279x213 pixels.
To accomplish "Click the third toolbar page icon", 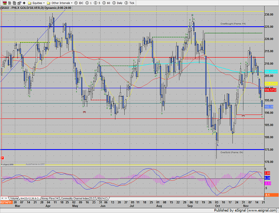I will [x=14, y=3].
